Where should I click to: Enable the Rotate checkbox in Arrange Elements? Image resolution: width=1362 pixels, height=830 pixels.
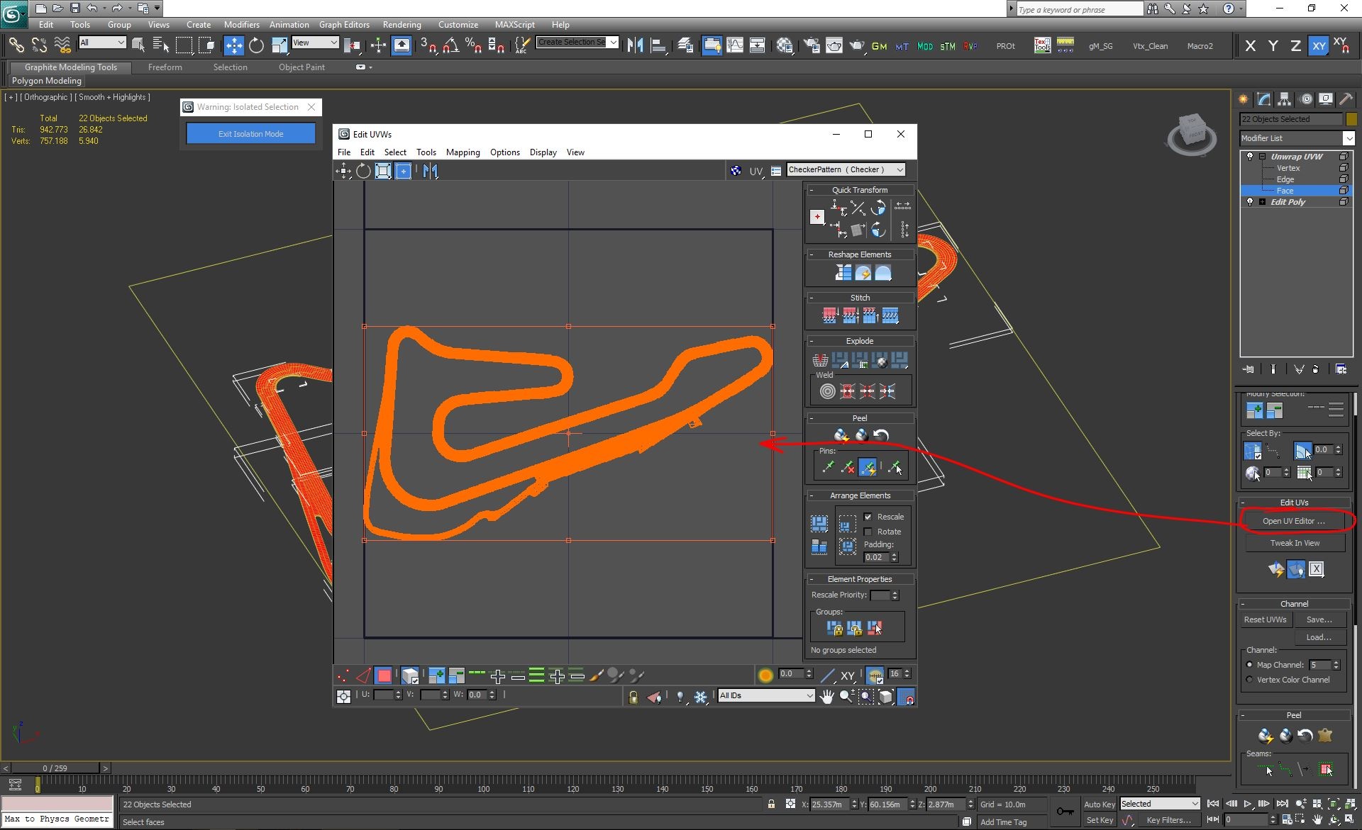click(x=868, y=532)
